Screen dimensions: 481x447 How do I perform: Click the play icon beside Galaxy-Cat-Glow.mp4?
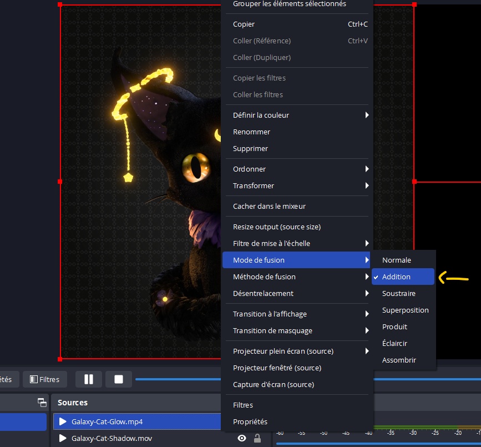[63, 421]
